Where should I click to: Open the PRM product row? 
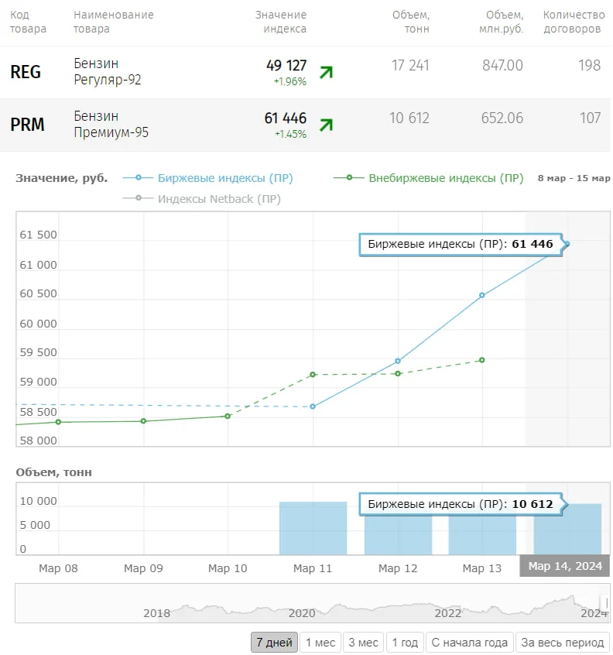27,125
